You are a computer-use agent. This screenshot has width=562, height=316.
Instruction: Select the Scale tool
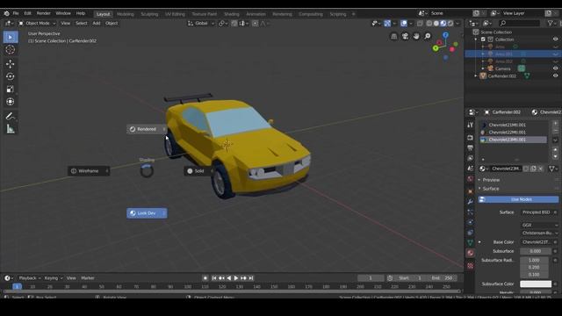[x=11, y=89]
